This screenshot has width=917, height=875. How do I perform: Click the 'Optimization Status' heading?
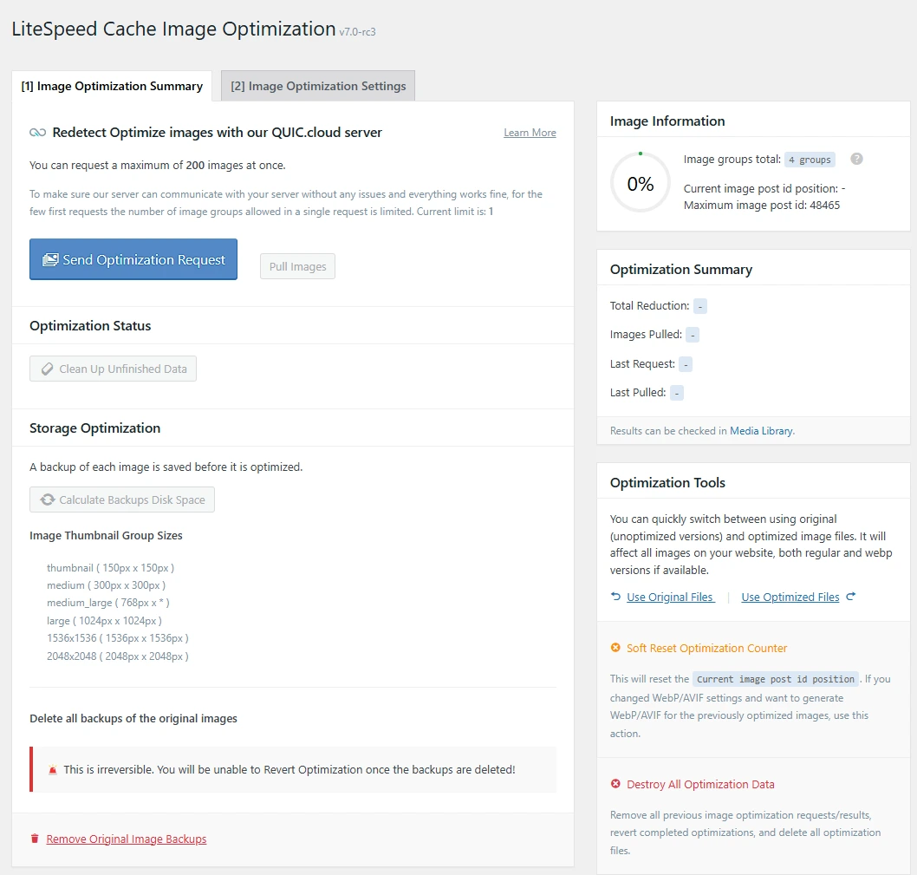90,326
